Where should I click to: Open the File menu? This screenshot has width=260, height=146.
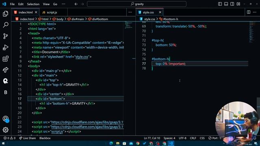tap(12, 4)
